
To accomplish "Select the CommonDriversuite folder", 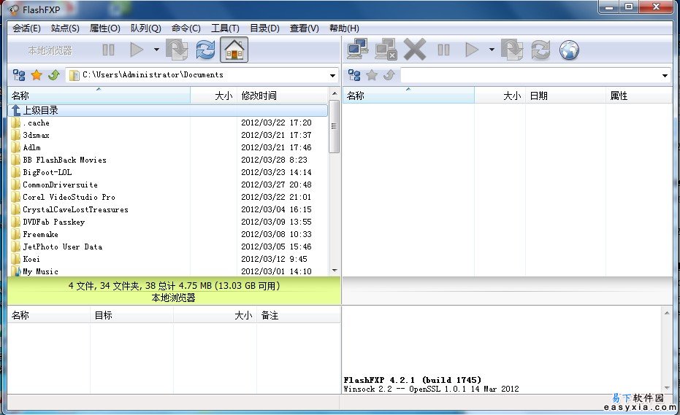I will (168, 185).
